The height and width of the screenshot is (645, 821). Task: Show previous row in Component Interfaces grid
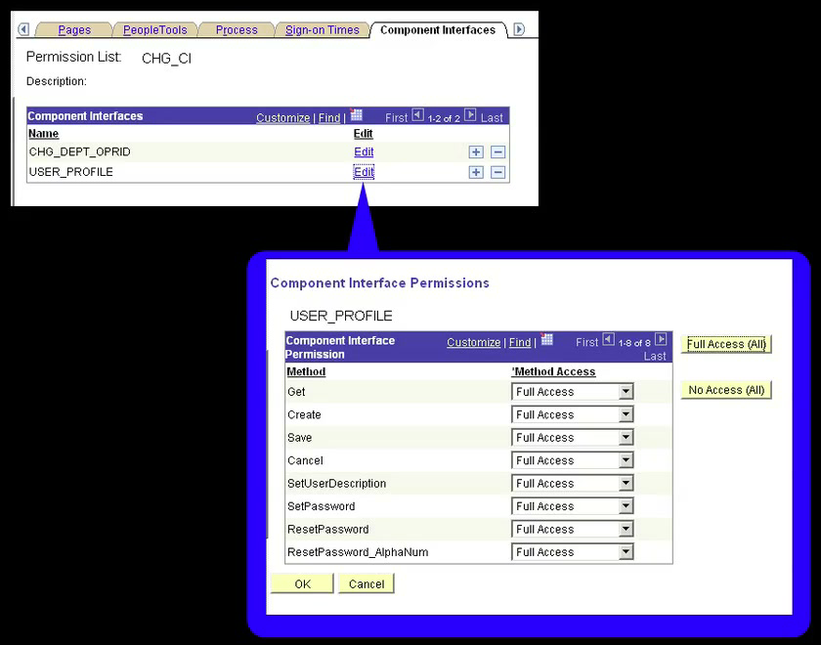417,114
